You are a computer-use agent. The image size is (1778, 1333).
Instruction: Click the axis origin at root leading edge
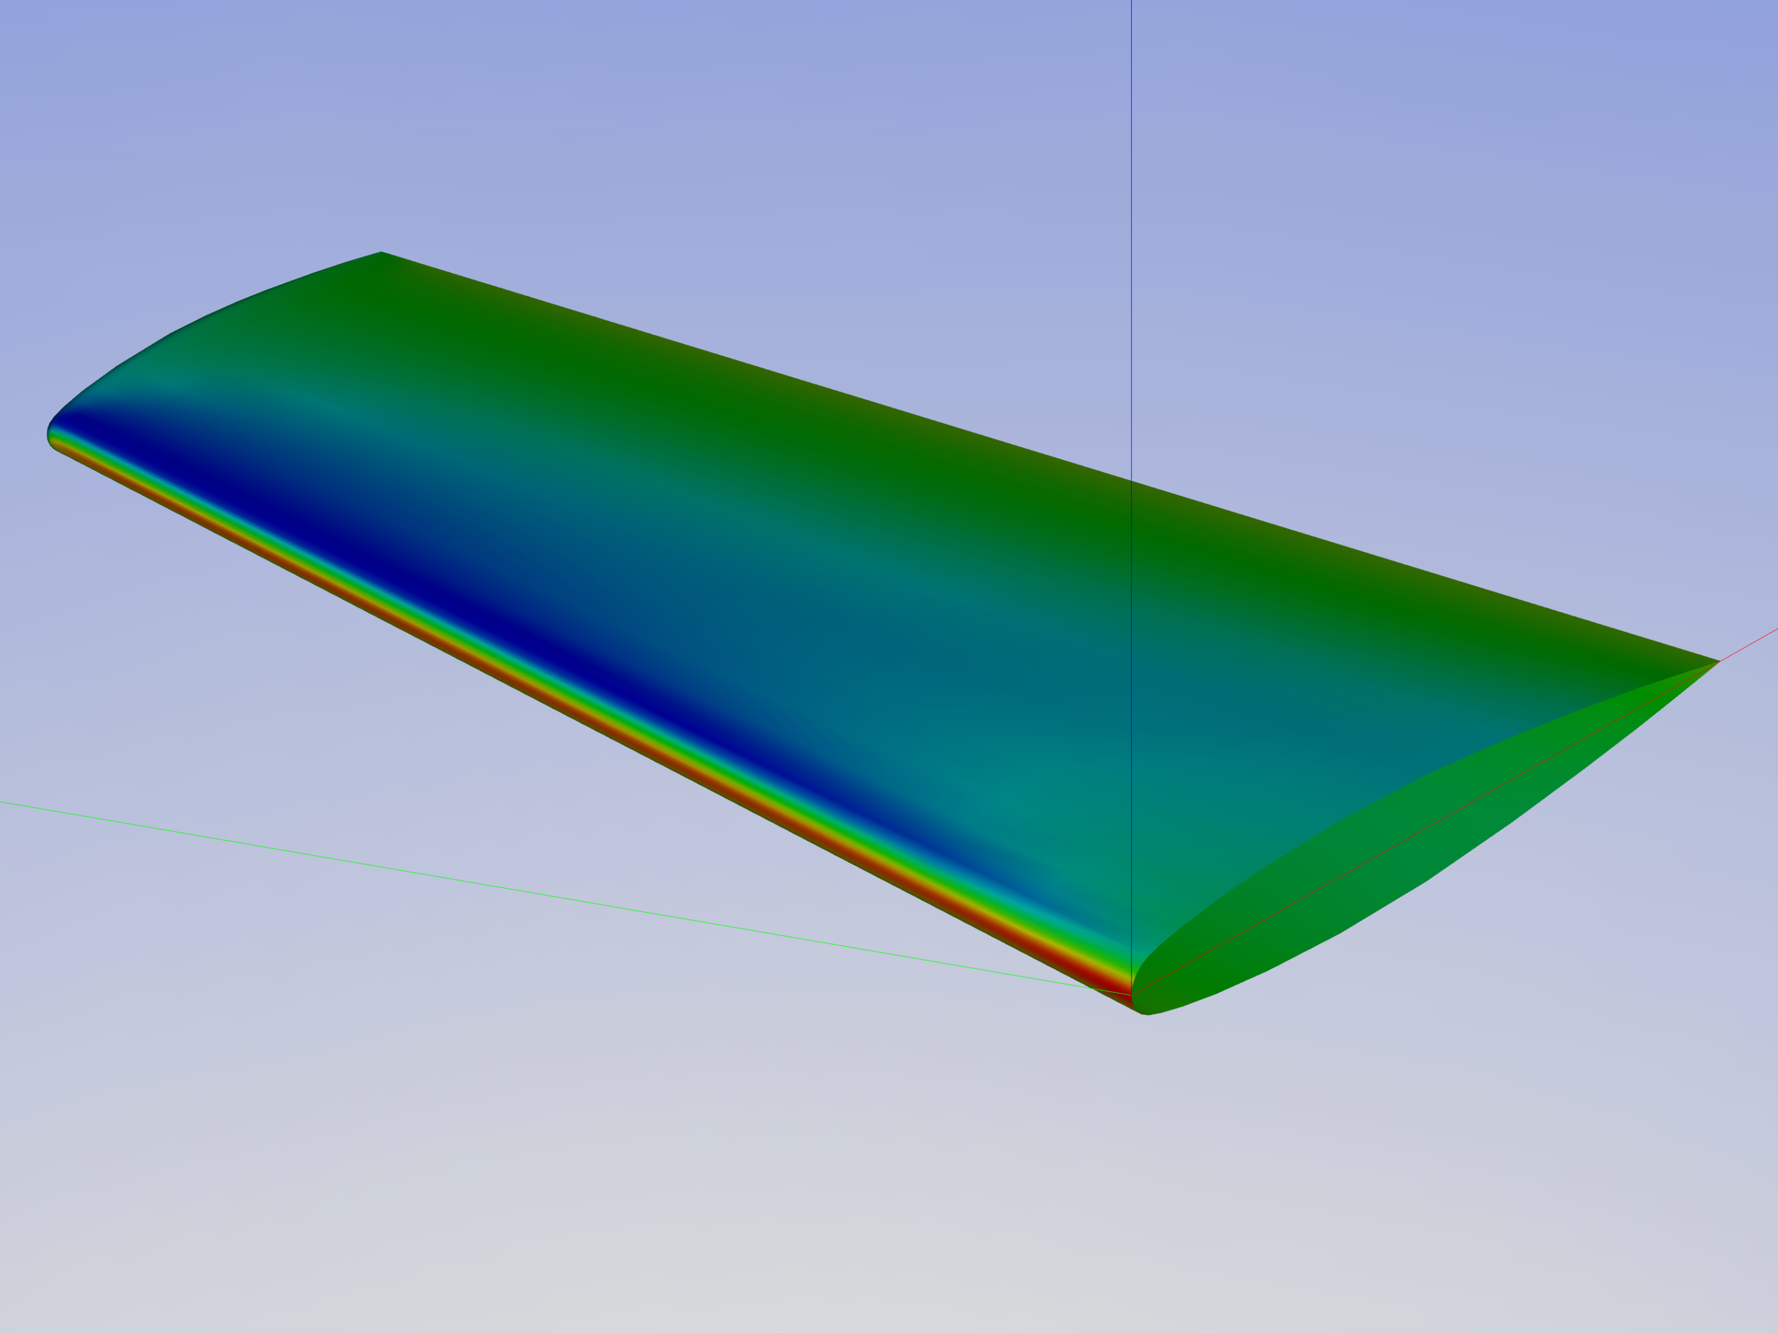click(1132, 995)
